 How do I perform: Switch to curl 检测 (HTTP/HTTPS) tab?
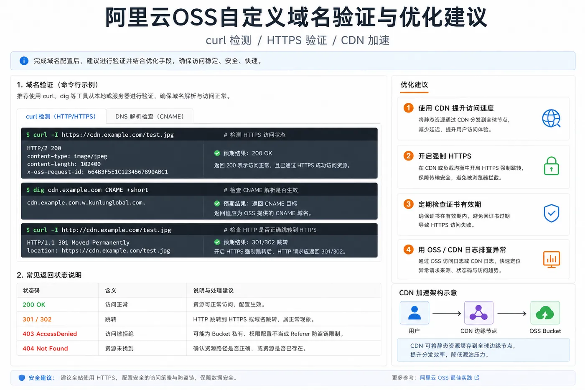coord(61,117)
